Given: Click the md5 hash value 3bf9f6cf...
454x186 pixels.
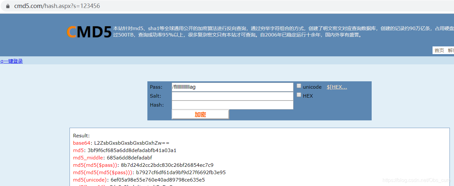Looking at the screenshot, I should (132, 150).
